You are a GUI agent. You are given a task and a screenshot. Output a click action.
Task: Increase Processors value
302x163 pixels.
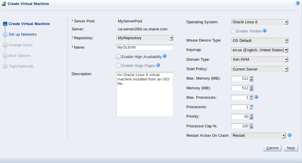251,106
